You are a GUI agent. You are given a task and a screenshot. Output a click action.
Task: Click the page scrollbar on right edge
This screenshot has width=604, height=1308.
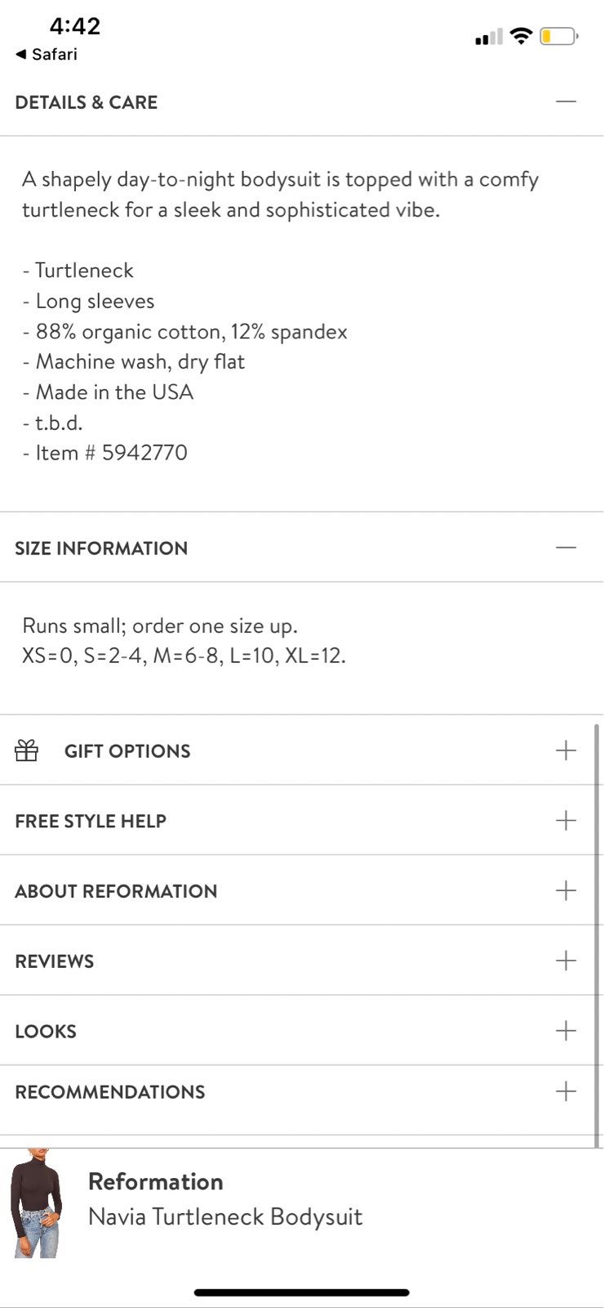597,932
